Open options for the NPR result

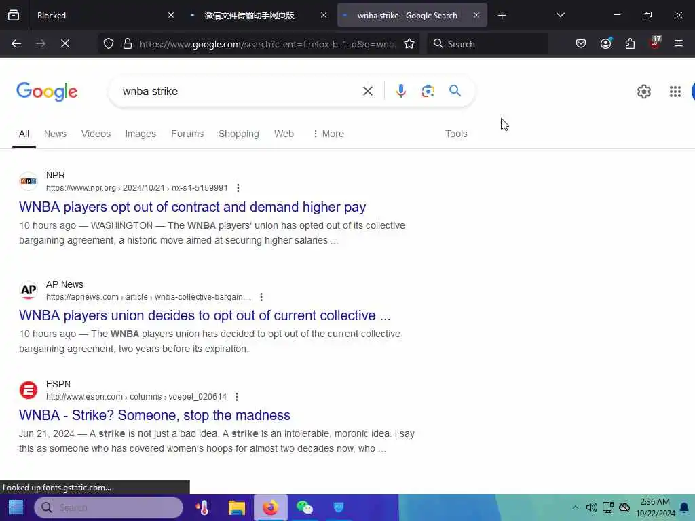click(x=238, y=188)
